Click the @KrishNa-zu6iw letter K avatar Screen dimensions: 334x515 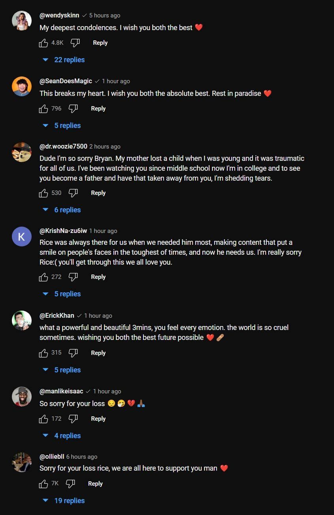(22, 237)
